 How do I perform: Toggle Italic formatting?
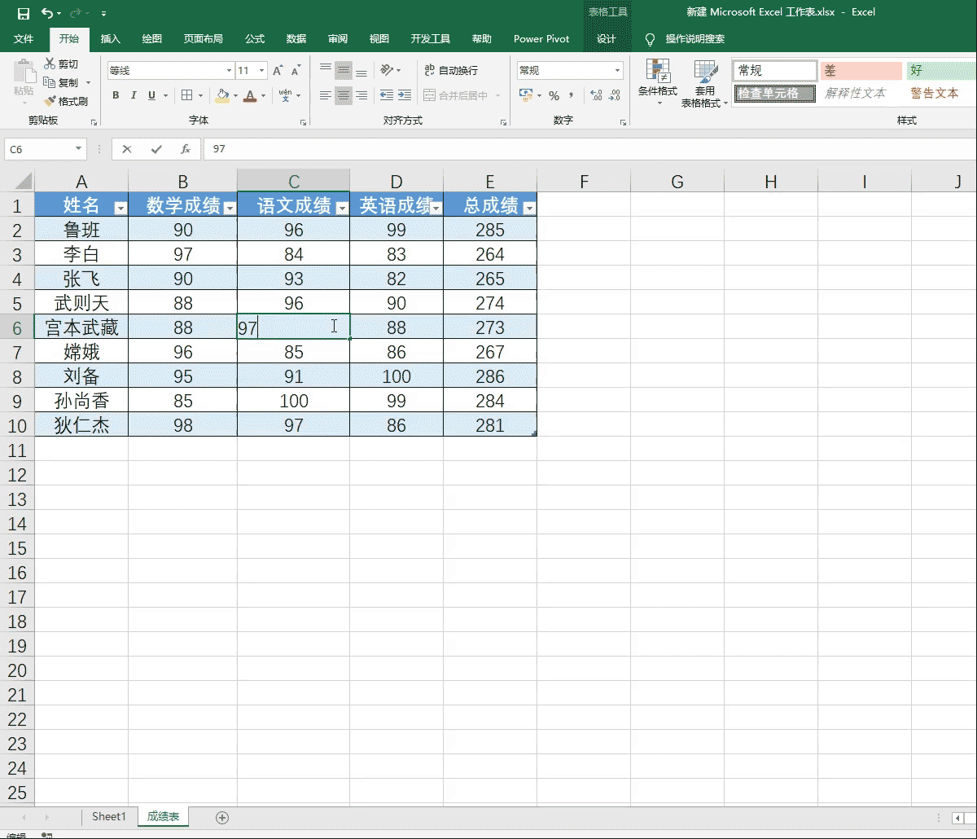point(134,95)
